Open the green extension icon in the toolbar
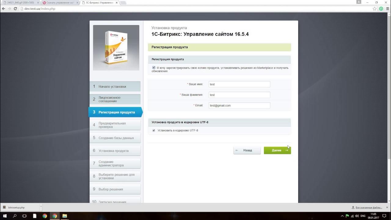 tap(381, 9)
